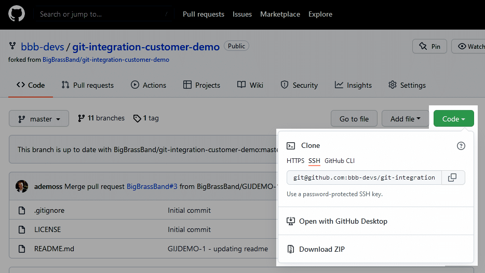Switch to HTTPS clone option
485x273 pixels.
coord(295,161)
